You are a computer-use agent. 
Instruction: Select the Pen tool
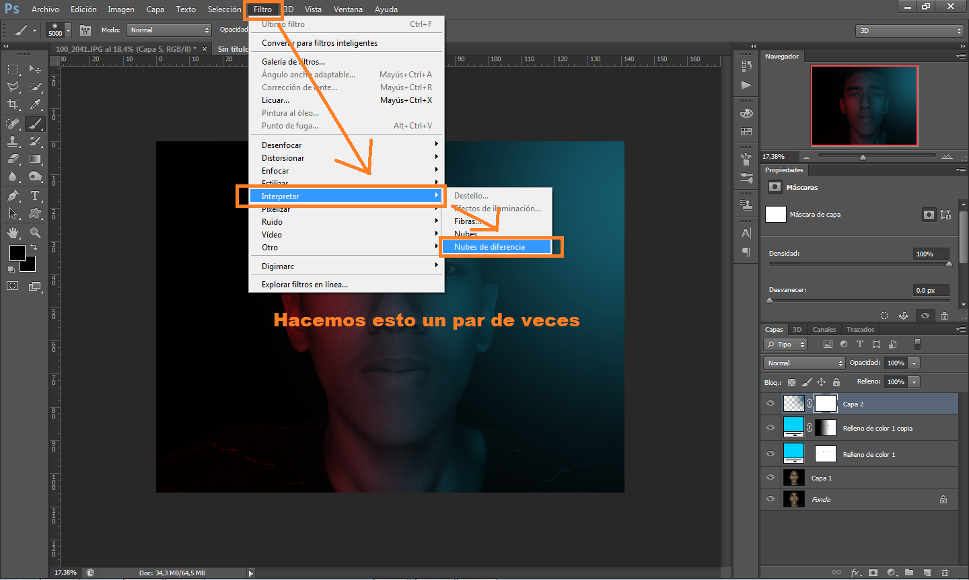[13, 196]
